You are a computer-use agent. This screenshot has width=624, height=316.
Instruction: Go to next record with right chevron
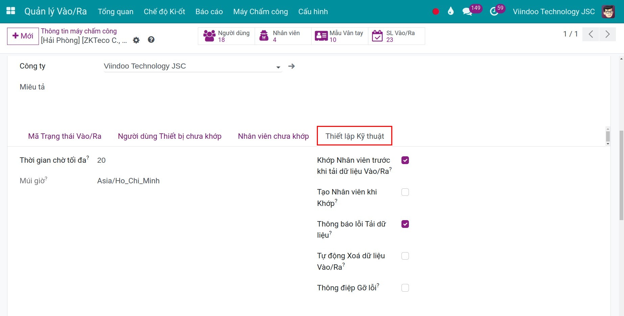607,34
